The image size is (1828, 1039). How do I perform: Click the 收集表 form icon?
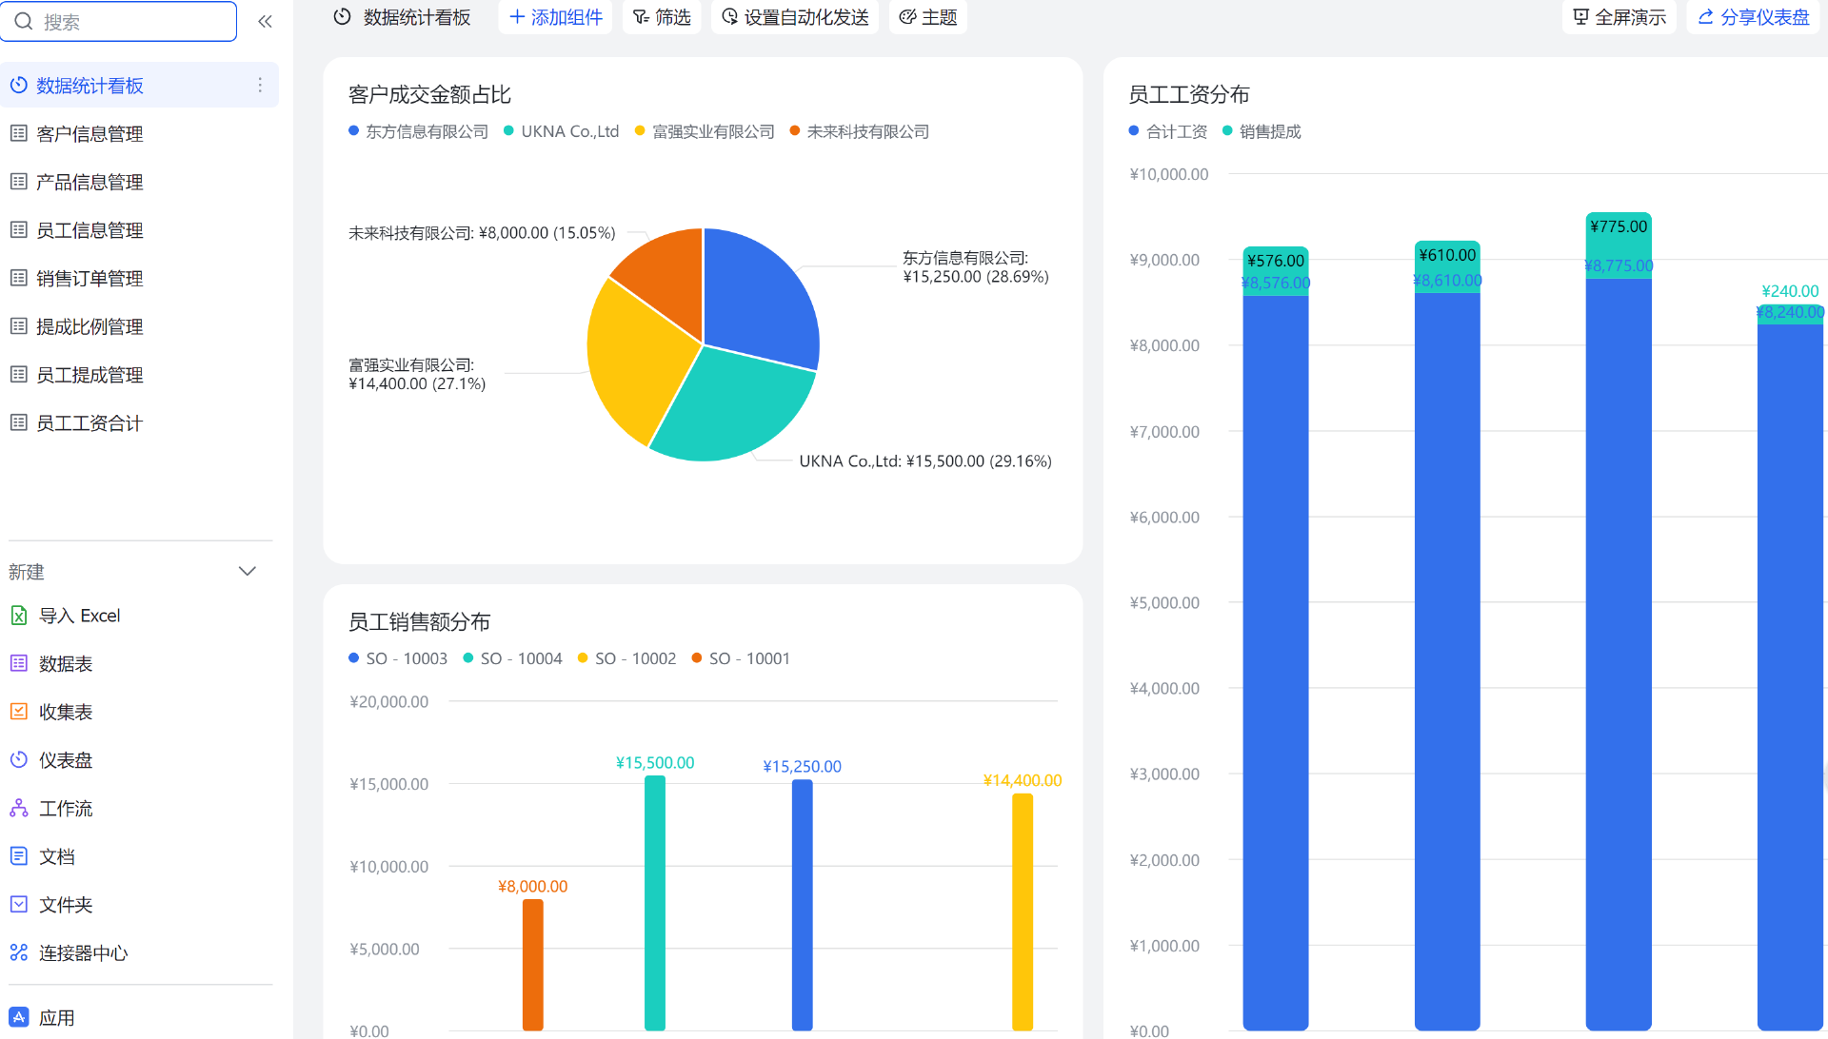point(19,712)
